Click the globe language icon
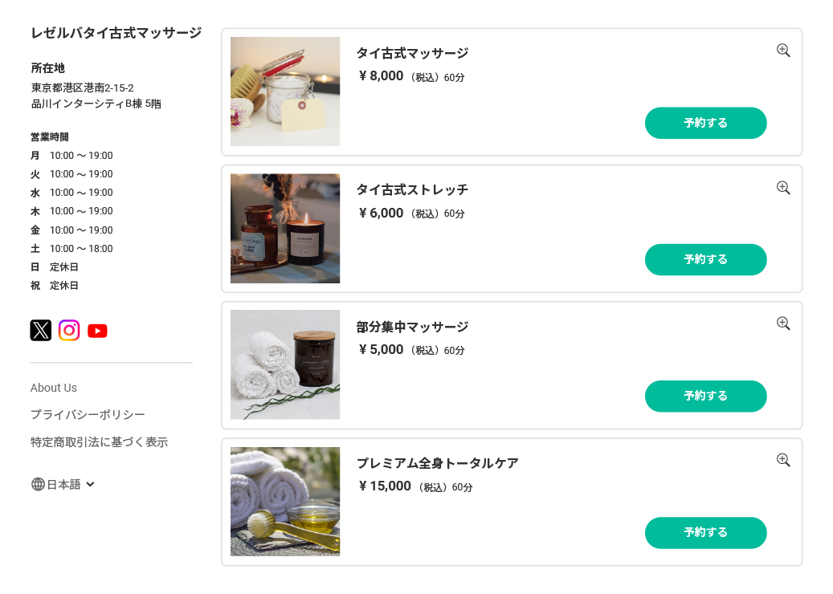 coord(38,484)
